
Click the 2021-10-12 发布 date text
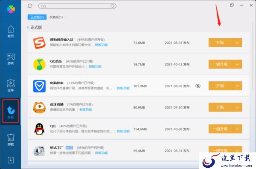pos(177,64)
